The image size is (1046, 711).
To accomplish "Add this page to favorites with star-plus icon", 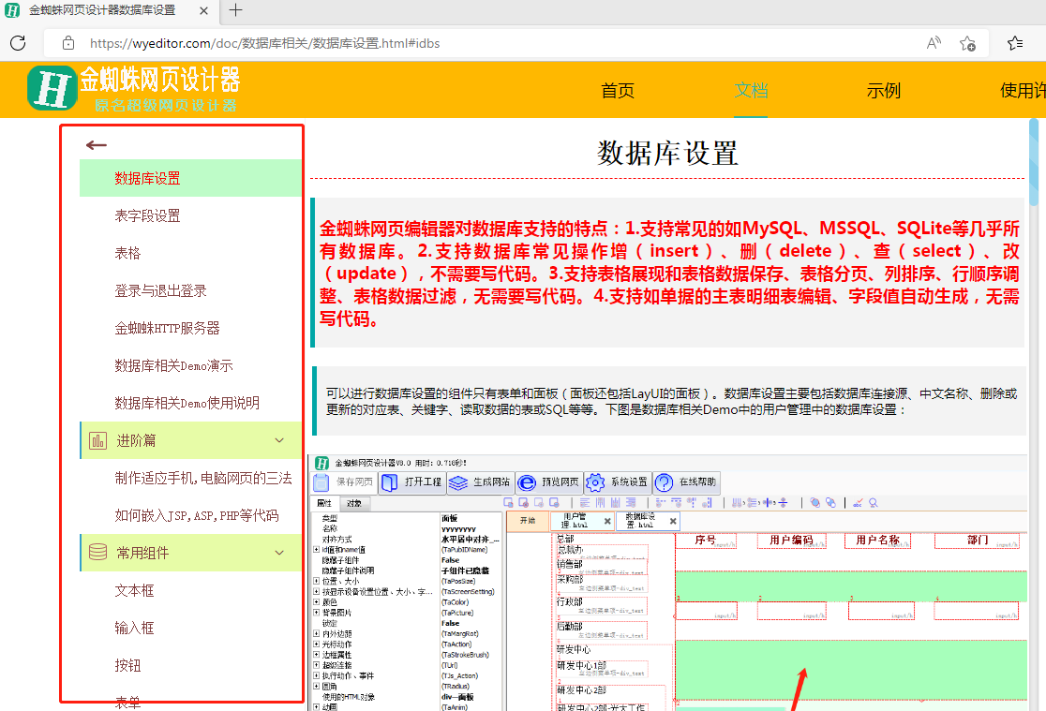I will point(967,43).
